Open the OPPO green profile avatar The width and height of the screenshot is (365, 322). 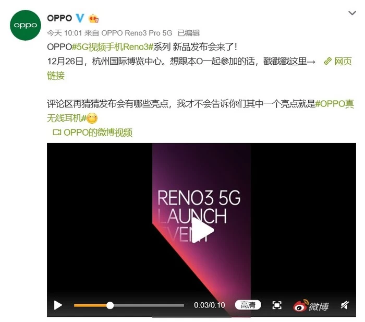coord(26,25)
